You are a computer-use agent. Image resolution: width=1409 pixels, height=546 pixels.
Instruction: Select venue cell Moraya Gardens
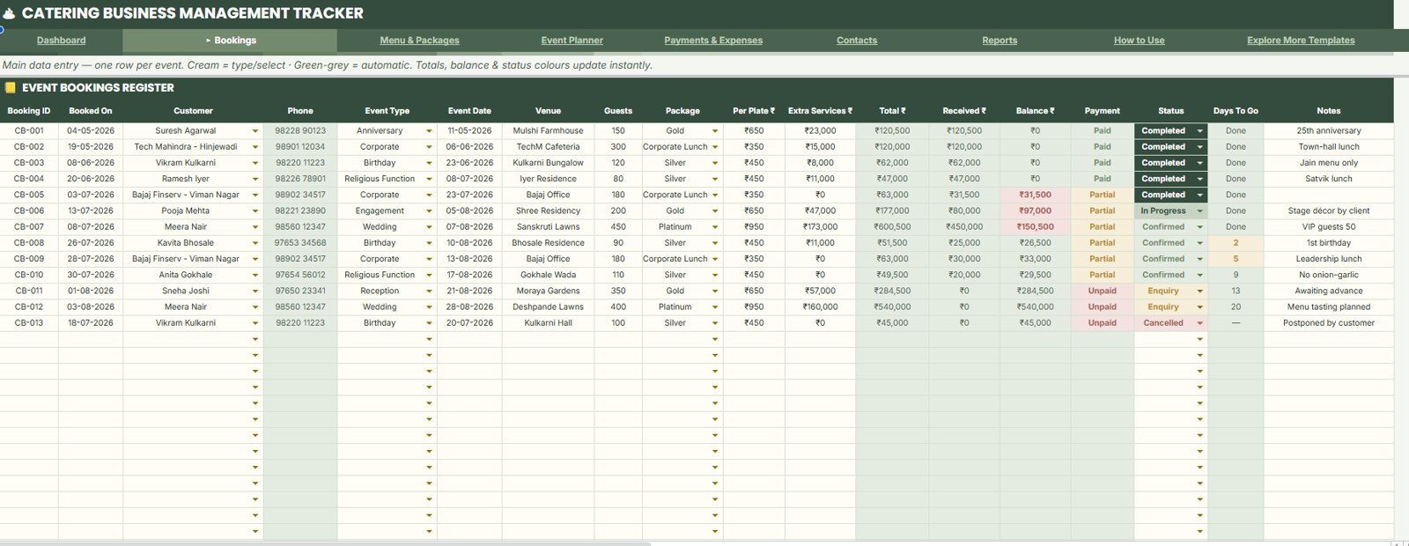tap(548, 291)
